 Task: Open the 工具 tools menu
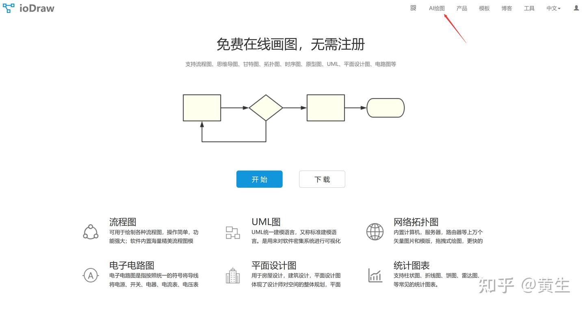pyautogui.click(x=529, y=8)
